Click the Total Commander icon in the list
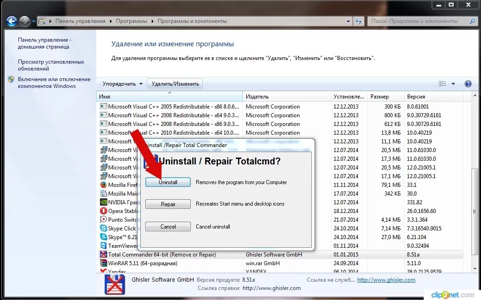This screenshot has height=300, width=481. (x=103, y=254)
